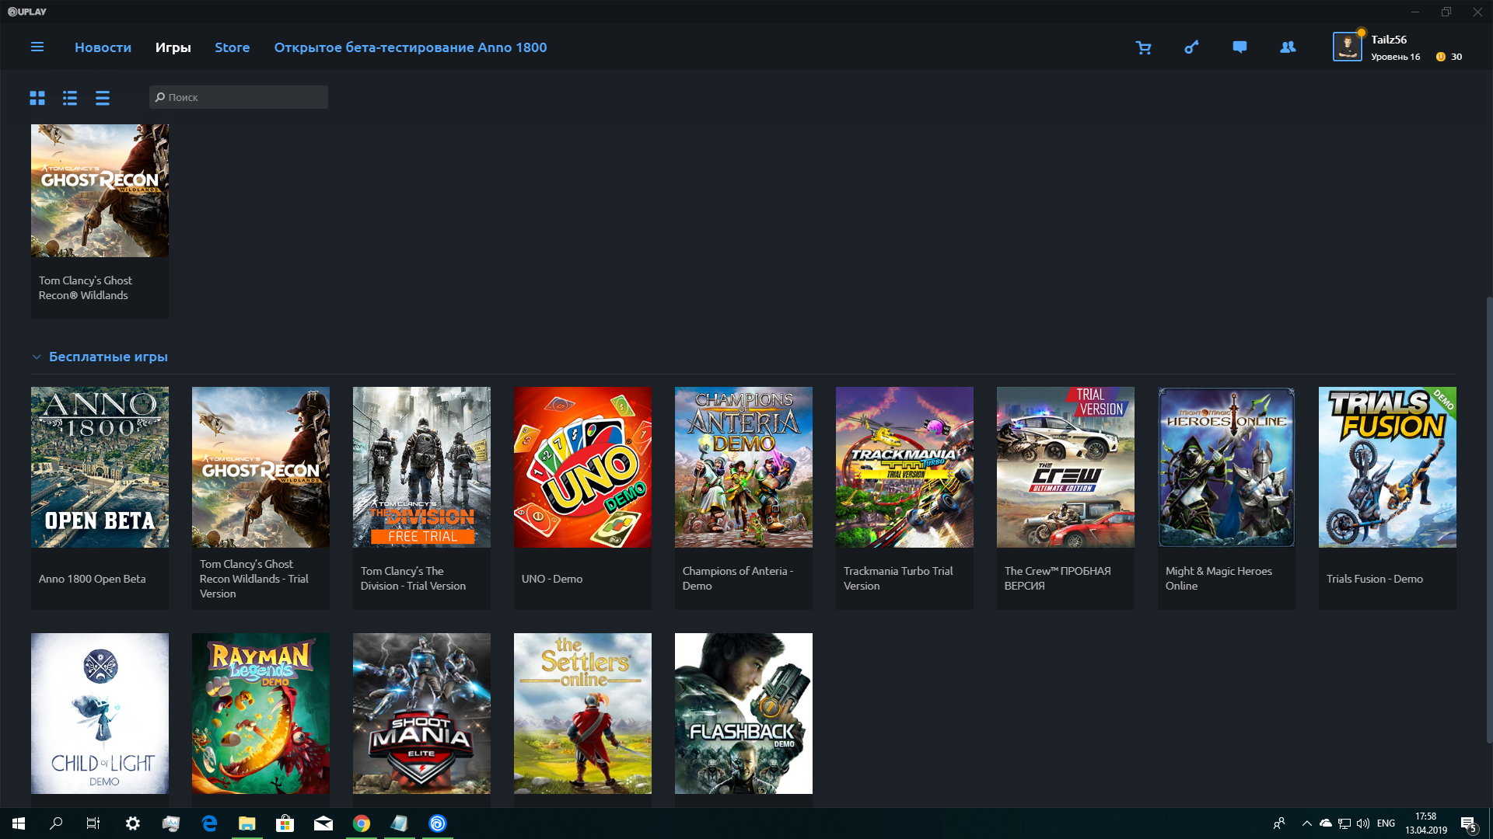
Task: Open volume control in system tray
Action: (x=1363, y=823)
